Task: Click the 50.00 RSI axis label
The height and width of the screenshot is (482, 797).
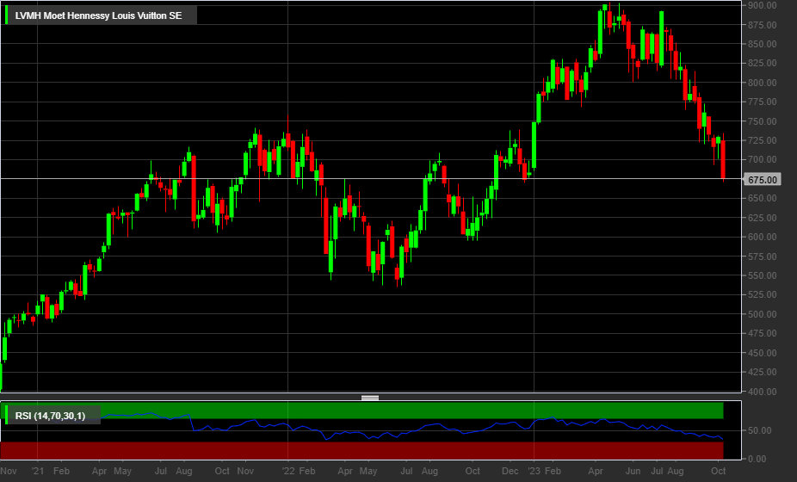Action: [x=759, y=430]
